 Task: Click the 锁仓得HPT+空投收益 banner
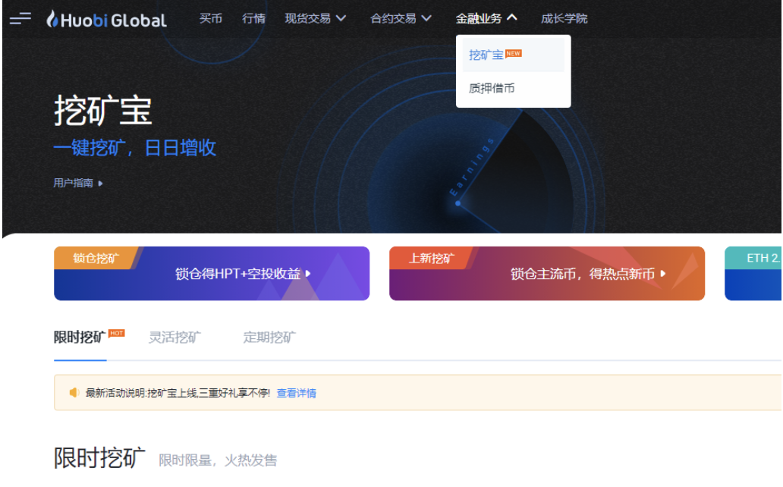tap(214, 276)
